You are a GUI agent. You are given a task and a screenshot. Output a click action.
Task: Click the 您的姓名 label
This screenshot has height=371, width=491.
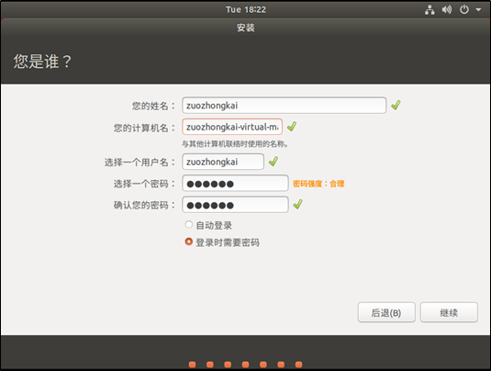click(153, 106)
